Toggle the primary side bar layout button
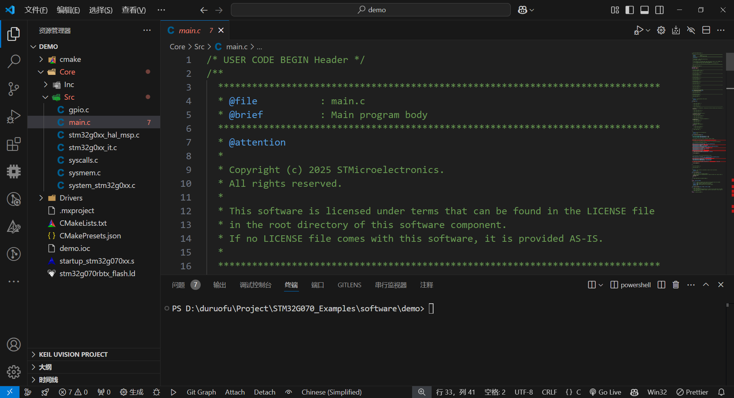This screenshot has height=398, width=734. (630, 10)
